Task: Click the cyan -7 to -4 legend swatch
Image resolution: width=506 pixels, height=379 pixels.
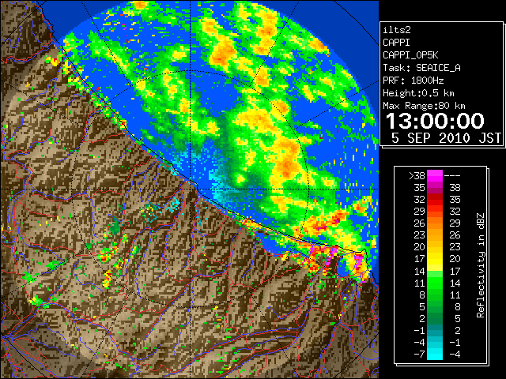Action: click(x=435, y=354)
